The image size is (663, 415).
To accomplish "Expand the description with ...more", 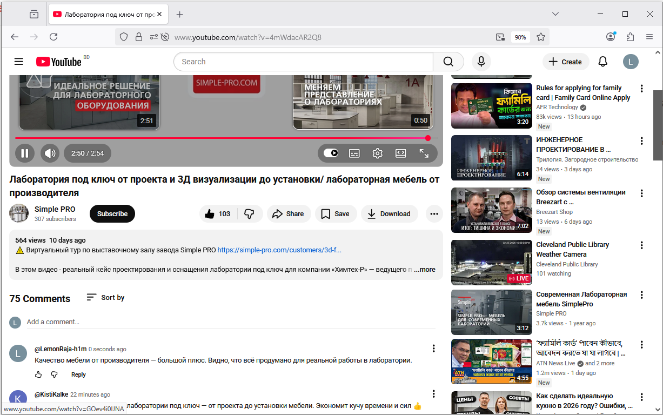I will pyautogui.click(x=425, y=270).
